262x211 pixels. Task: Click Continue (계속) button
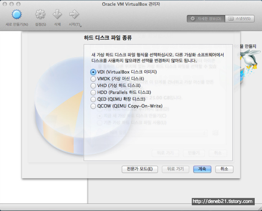(x=202, y=169)
